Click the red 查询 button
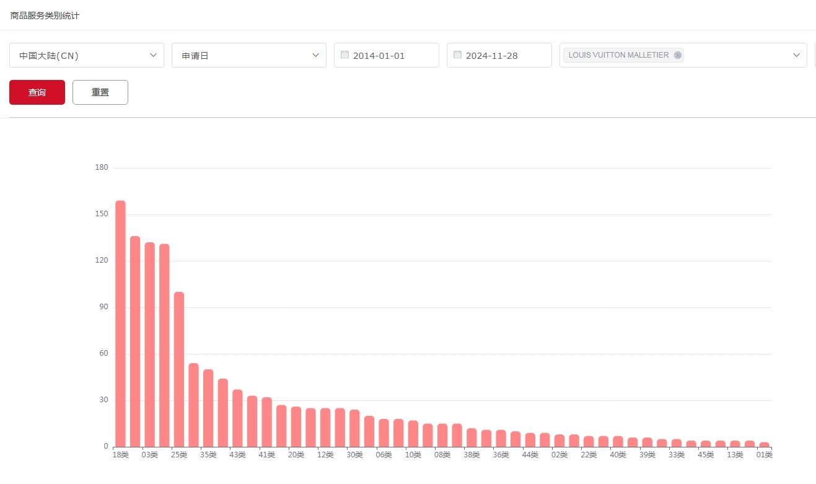This screenshot has height=484, width=816. pos(37,92)
